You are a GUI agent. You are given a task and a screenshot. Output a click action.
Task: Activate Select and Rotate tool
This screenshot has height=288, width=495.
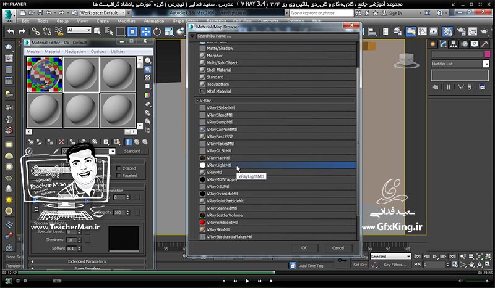coord(157,31)
